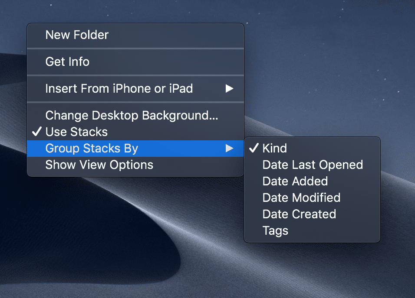Highlight the Group Stacks By entry
Viewport: 415px width, 298px height.
pos(92,149)
